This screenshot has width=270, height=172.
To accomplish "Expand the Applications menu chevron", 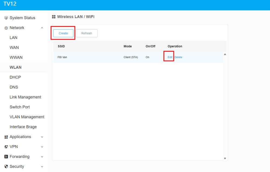I will click(42, 137).
